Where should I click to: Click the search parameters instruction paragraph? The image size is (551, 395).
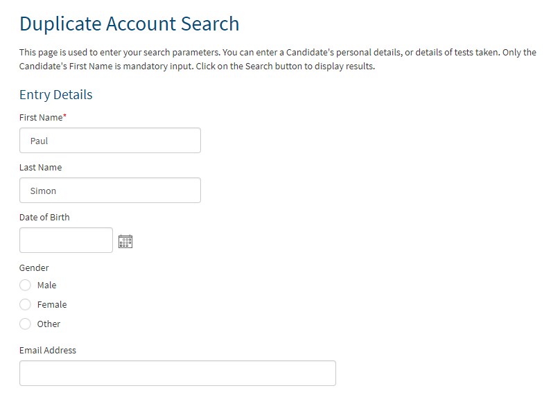pos(278,59)
